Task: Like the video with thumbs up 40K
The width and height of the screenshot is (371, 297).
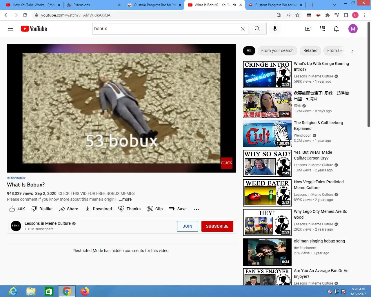Action: pos(17,209)
